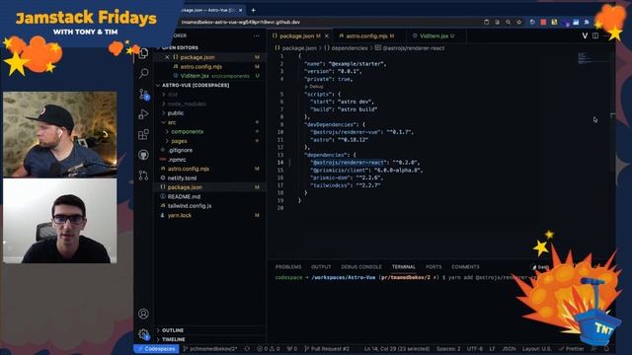Click Spaces: 2 indentation setting
Viewport: 632px width, 355px height.
pyautogui.click(x=448, y=348)
